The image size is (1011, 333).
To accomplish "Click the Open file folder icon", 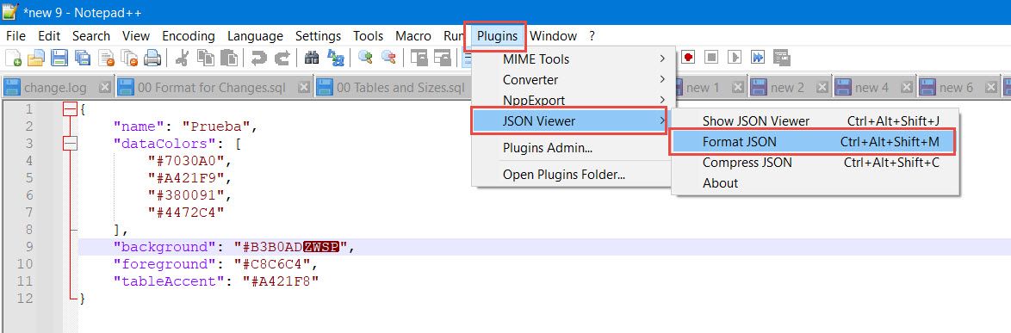I will (x=35, y=58).
